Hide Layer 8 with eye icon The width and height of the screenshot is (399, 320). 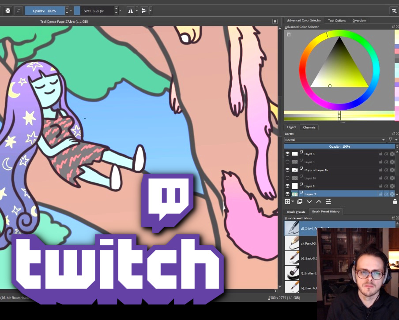tap(287, 186)
